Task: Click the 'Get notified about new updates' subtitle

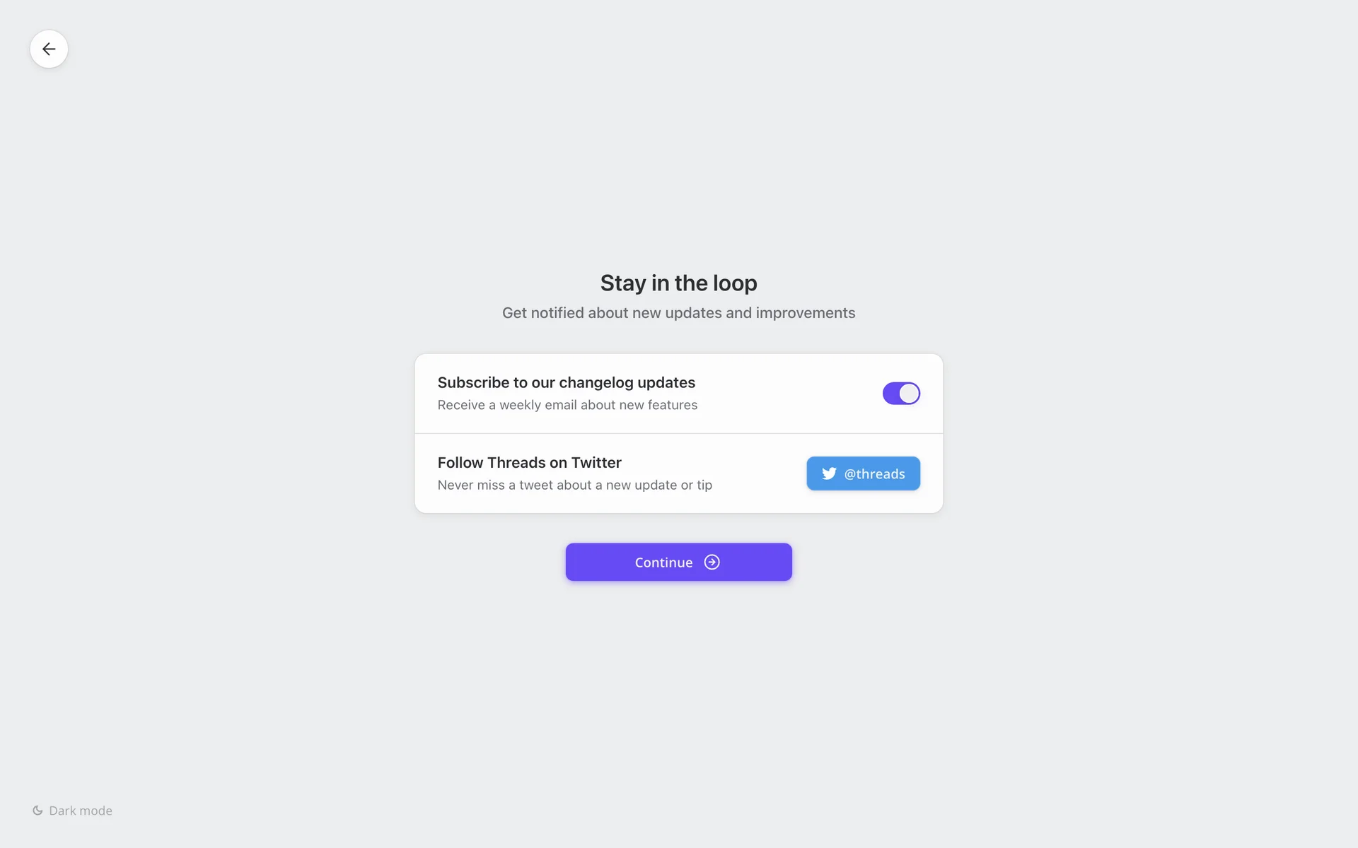Action: coord(678,313)
